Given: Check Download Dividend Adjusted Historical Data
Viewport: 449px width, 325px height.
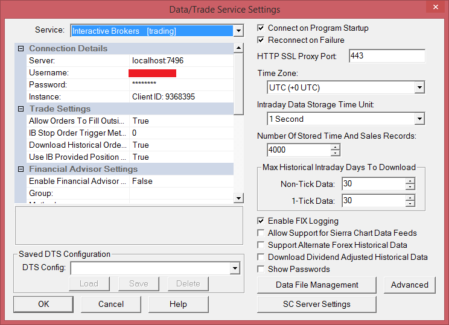Looking at the screenshot, I should (261, 257).
